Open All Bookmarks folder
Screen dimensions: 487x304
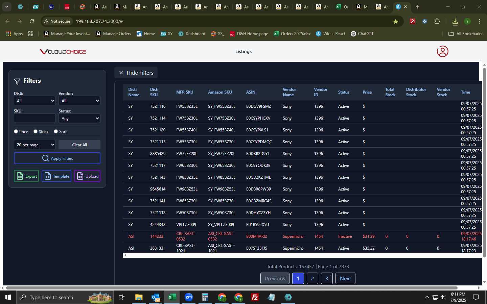(465, 34)
